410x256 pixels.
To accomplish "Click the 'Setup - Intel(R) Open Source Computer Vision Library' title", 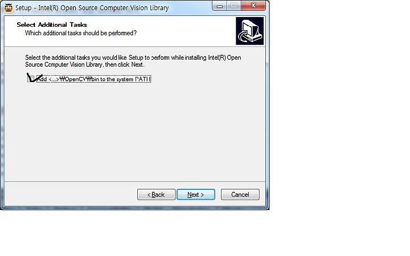I will point(92,8).
